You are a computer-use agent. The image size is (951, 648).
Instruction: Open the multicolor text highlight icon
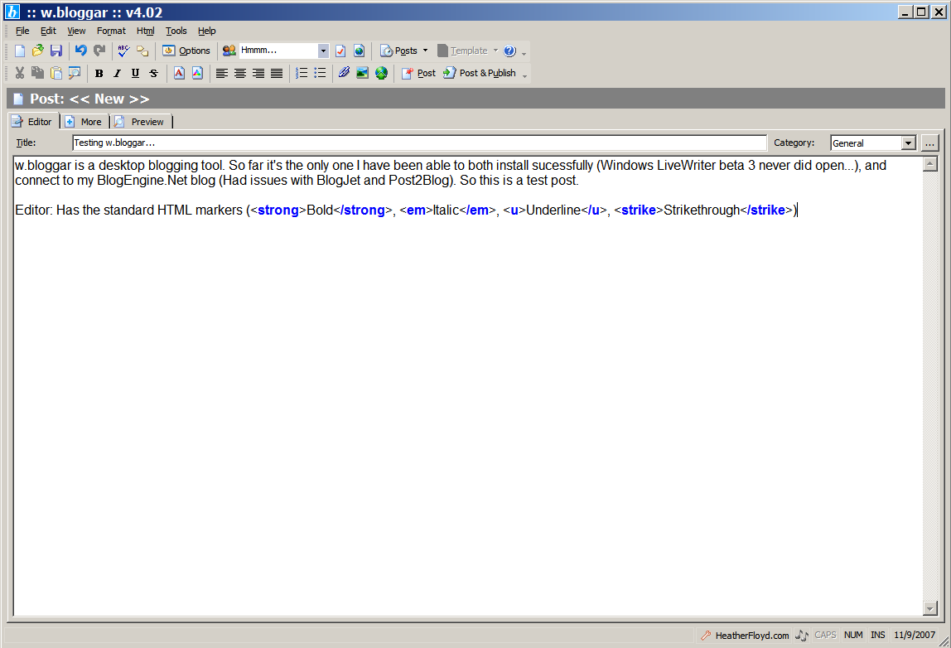(x=198, y=74)
